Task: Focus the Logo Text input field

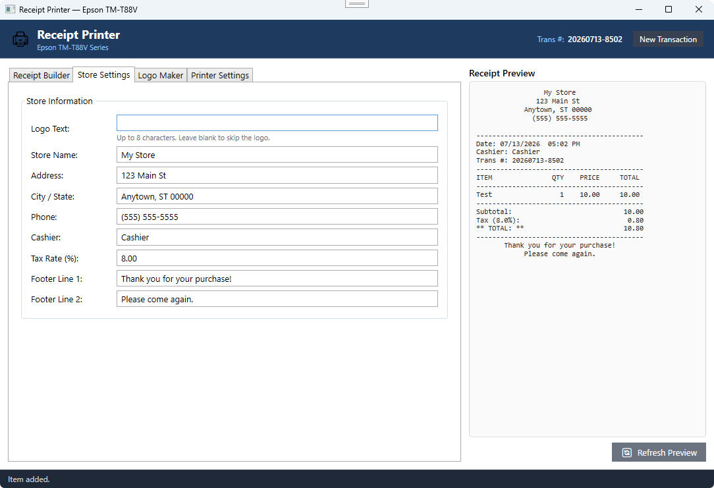Action: 277,123
